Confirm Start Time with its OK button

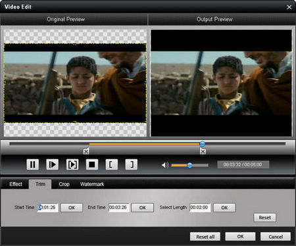(x=72, y=208)
